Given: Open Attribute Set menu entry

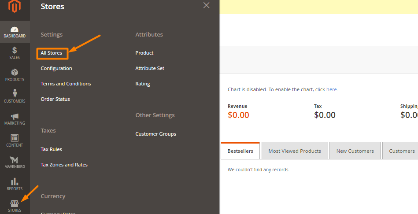Looking at the screenshot, I should point(150,69).
